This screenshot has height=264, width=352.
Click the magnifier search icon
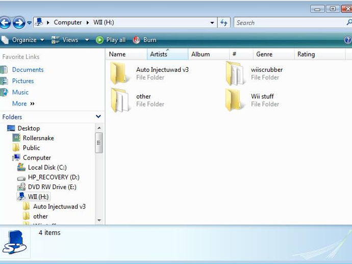tap(349, 22)
